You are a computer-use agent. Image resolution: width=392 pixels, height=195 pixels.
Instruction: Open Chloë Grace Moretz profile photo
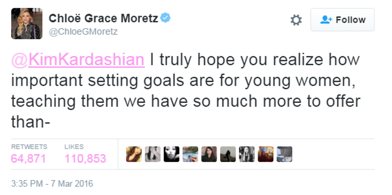26,24
